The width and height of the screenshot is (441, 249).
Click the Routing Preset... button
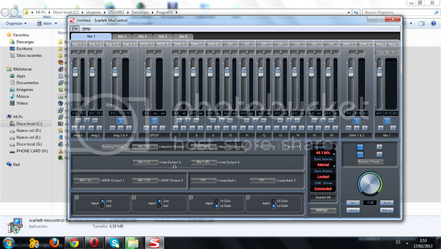tap(114, 147)
